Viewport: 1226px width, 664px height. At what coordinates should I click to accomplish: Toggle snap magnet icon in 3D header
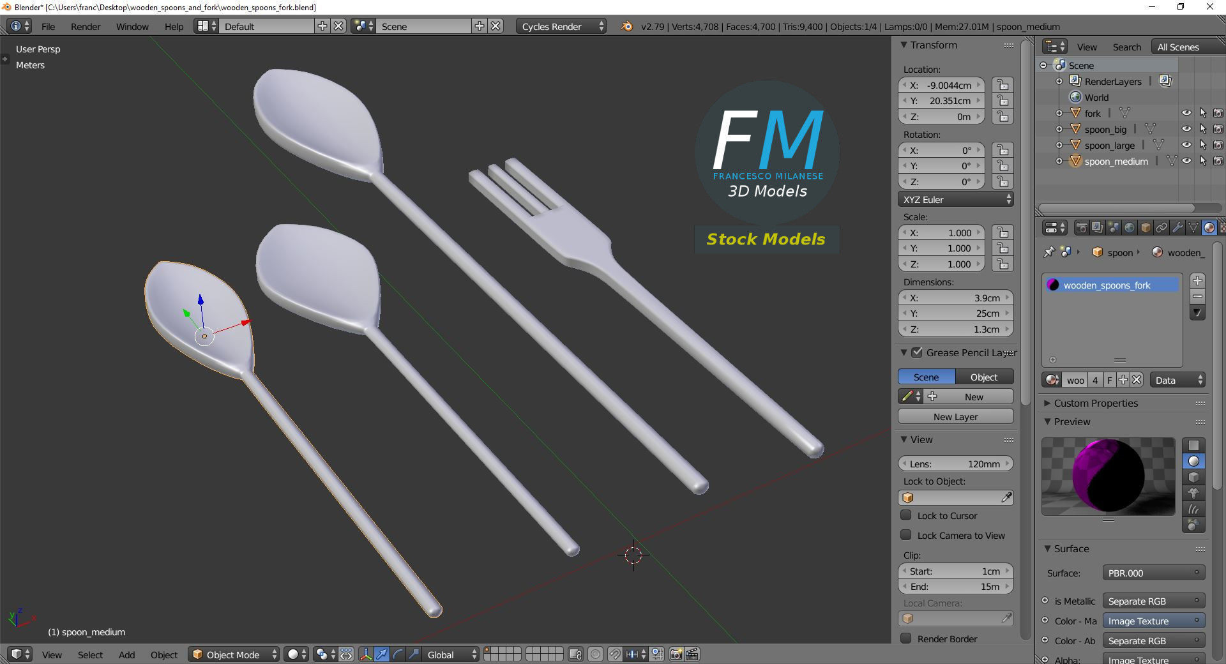click(614, 654)
